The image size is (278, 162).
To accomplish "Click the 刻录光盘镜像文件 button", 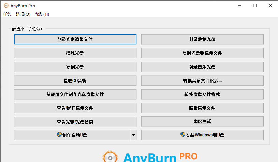I will tap(75, 39).
